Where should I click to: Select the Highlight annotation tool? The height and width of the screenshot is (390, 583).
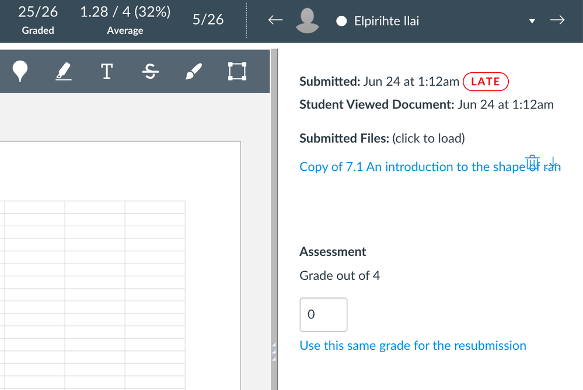(63, 72)
